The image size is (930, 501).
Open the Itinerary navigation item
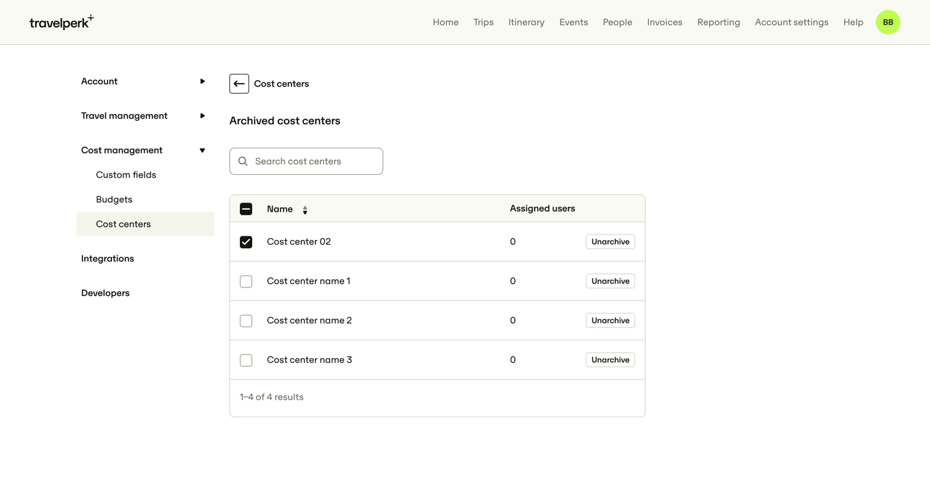click(526, 22)
